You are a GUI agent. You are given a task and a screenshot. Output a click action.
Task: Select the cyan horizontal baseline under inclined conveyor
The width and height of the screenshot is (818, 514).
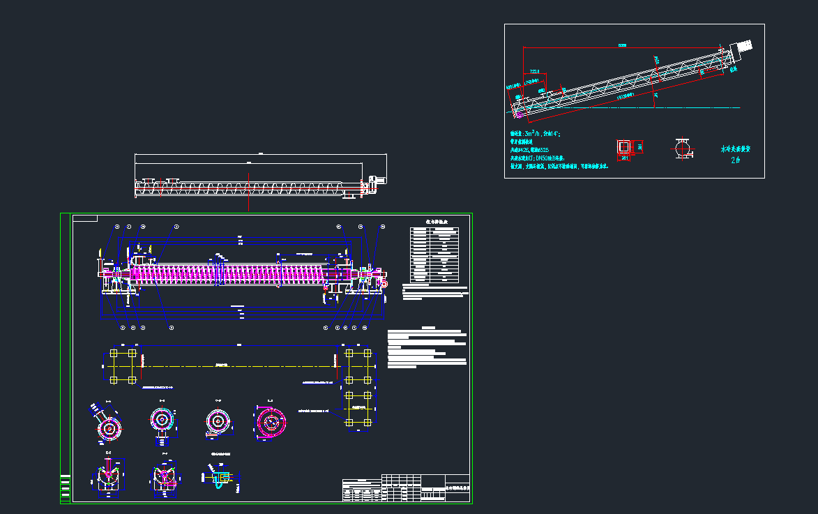[x=697, y=108]
